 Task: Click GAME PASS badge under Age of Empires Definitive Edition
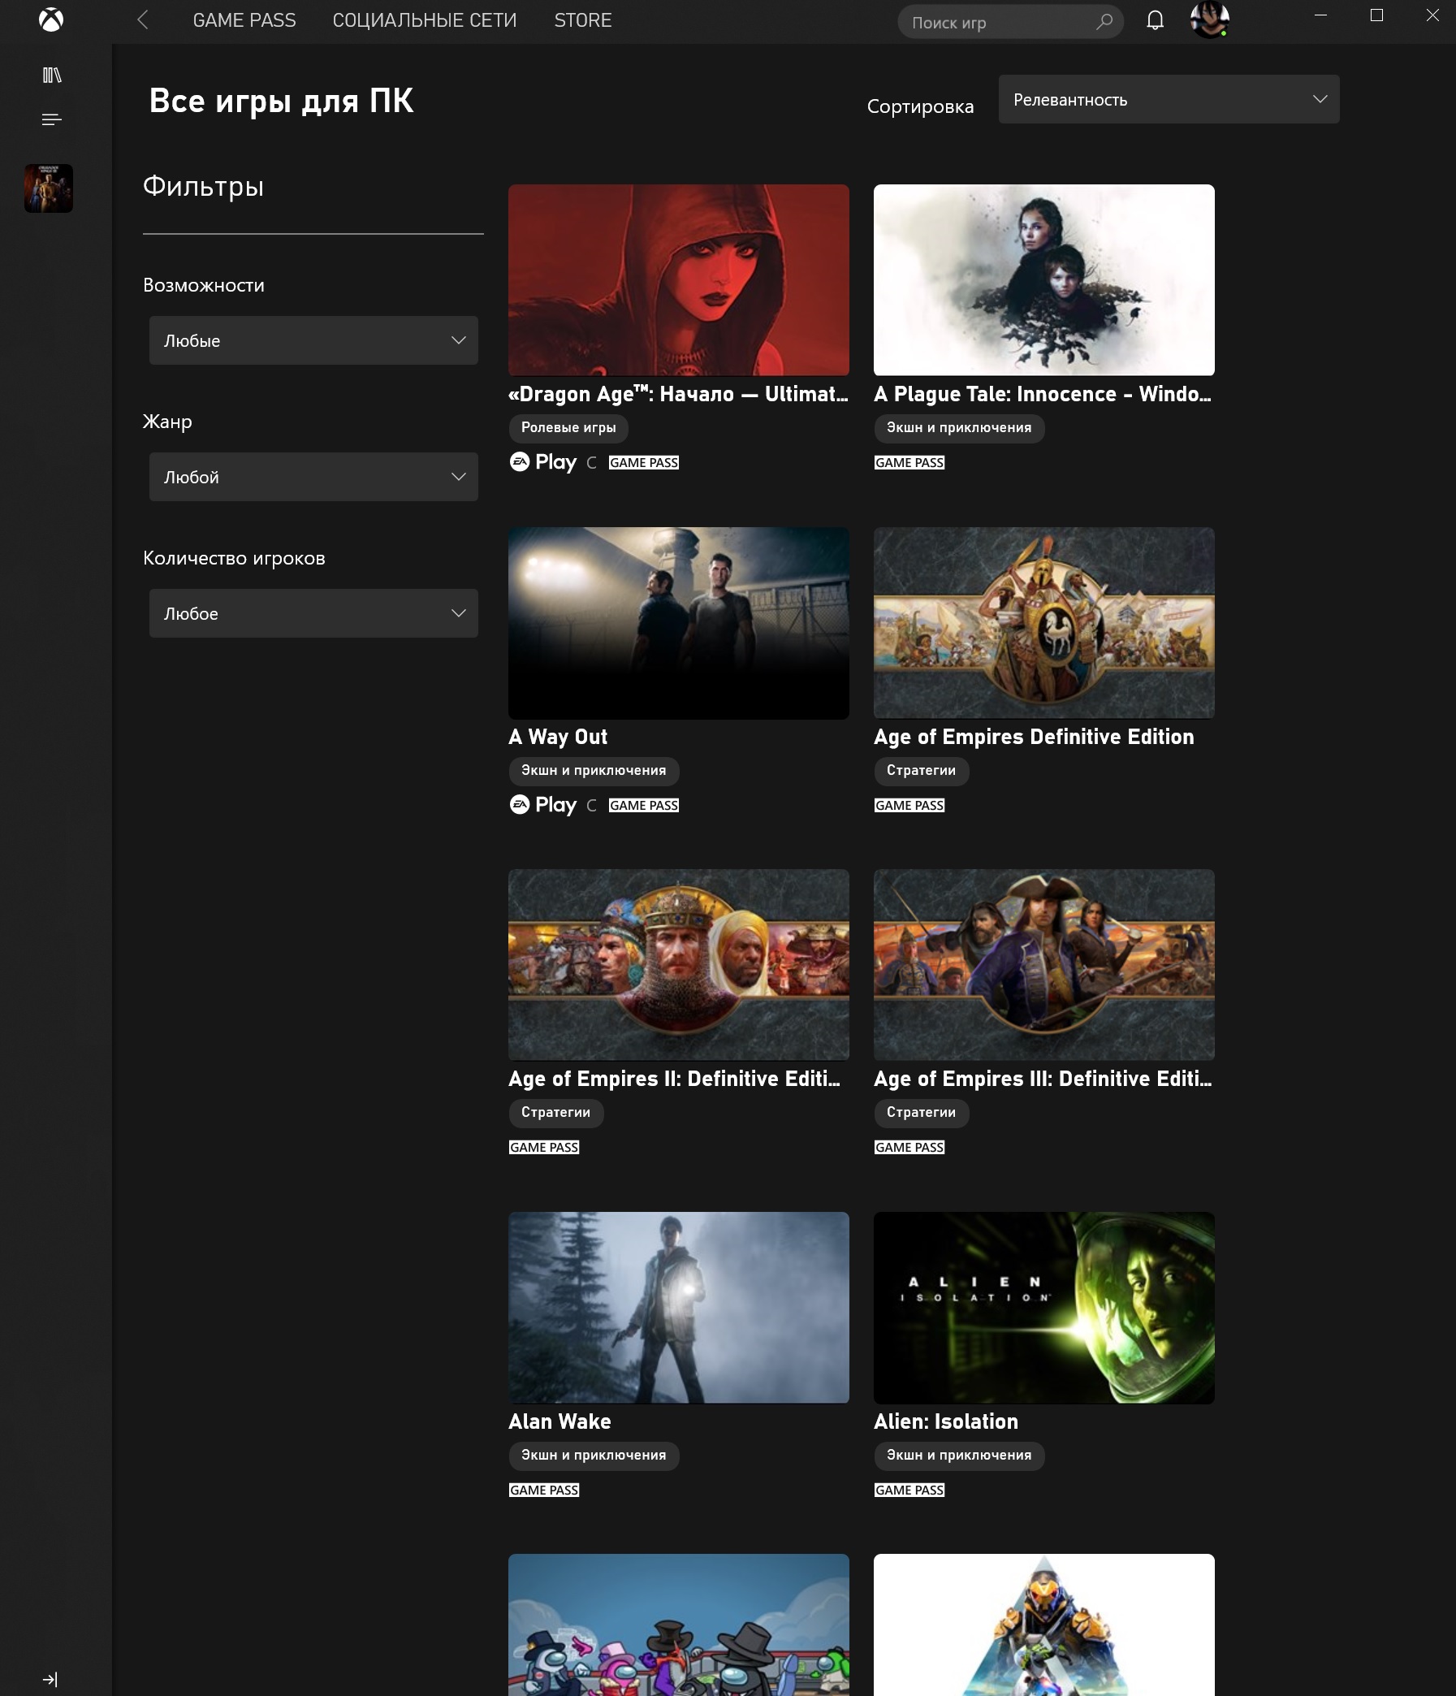coord(909,807)
